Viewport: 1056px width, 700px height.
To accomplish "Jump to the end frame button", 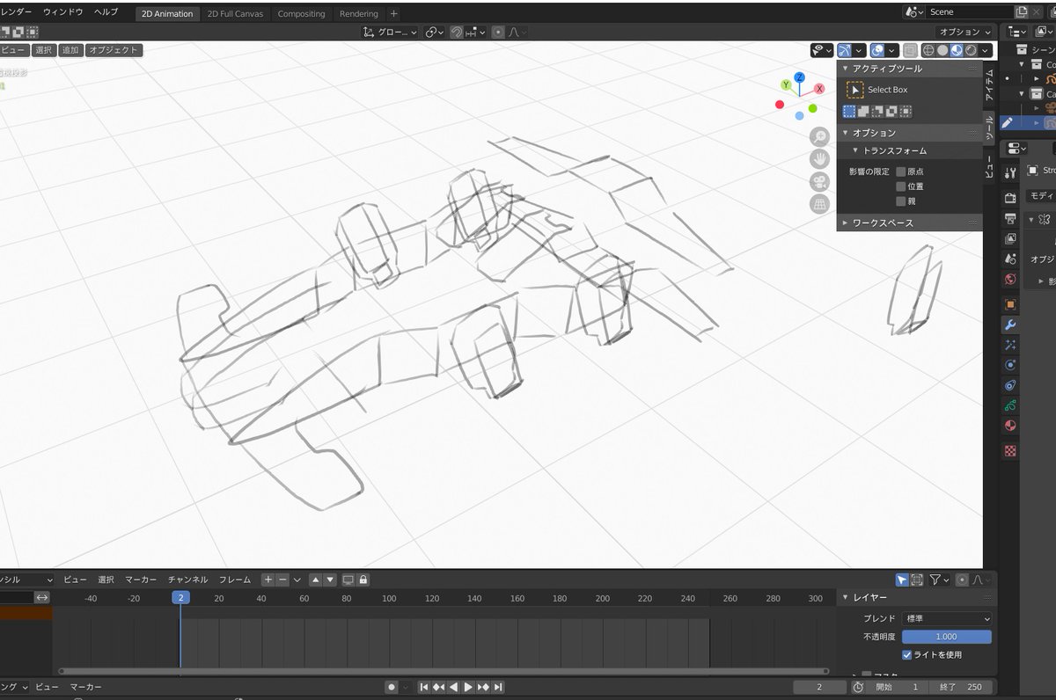I will (498, 687).
